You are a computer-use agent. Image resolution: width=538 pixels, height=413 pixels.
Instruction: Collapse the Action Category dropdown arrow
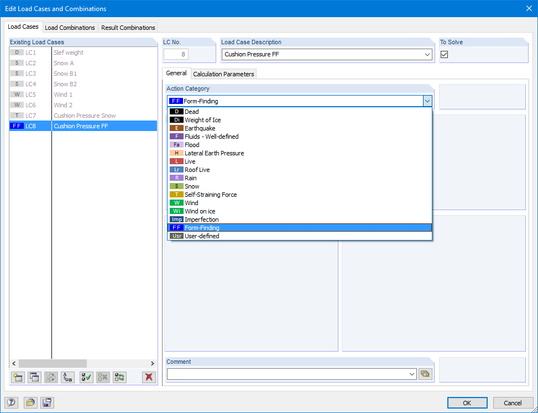pos(427,101)
